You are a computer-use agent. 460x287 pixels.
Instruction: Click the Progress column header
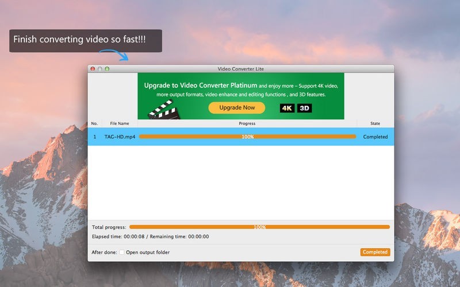click(x=247, y=123)
